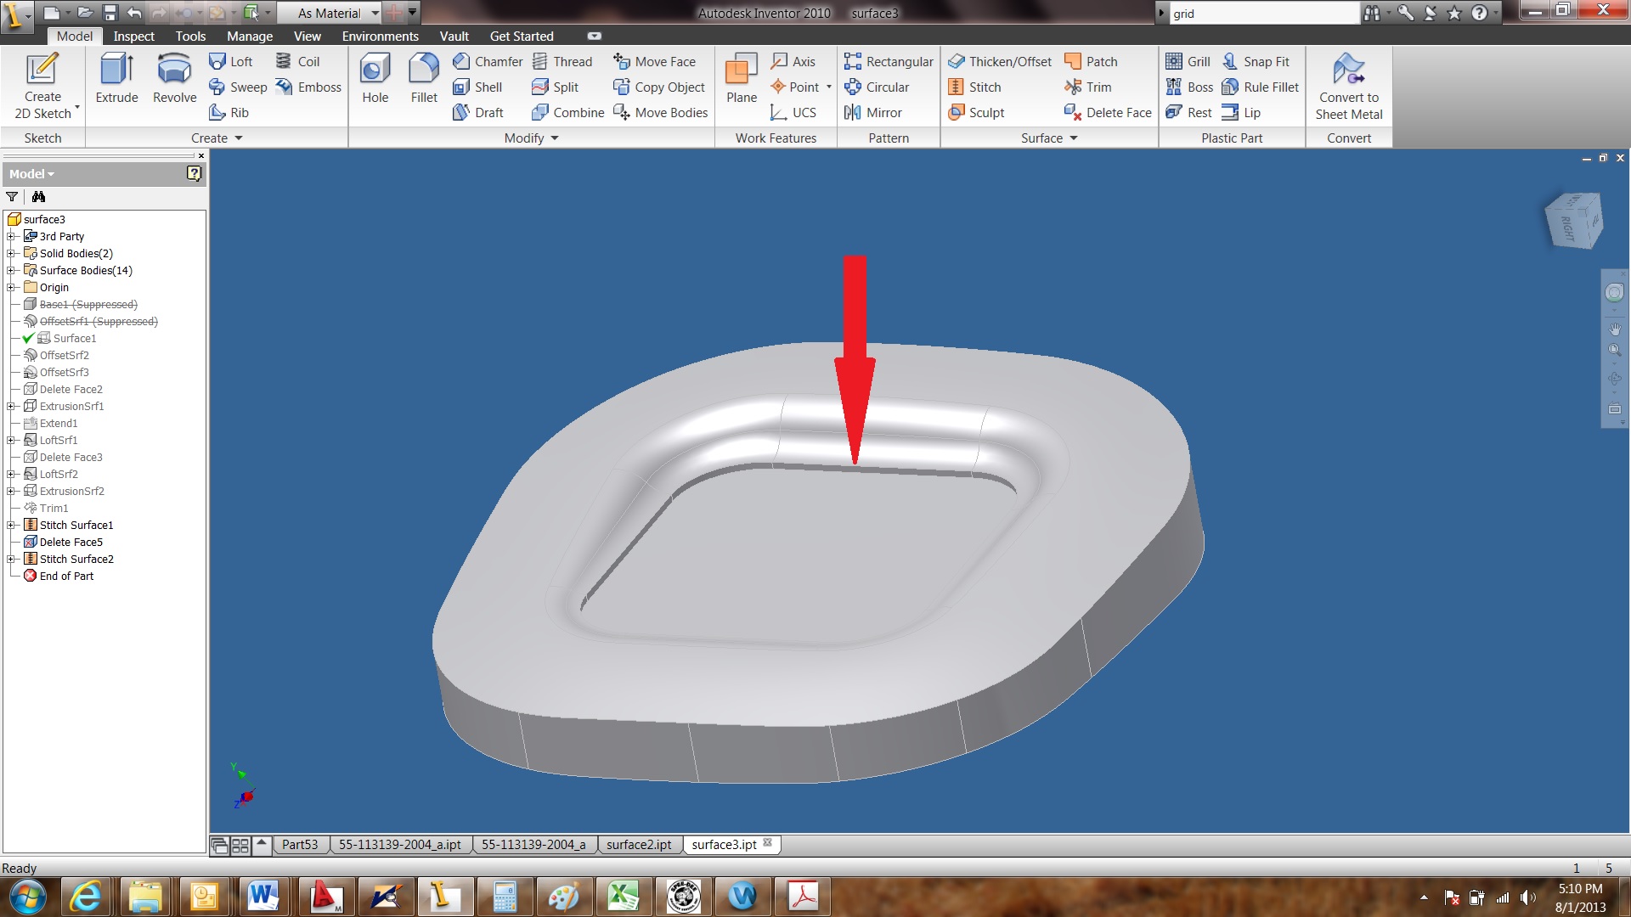Image resolution: width=1631 pixels, height=917 pixels.
Task: Click the ViewCube
Action: [1572, 221]
